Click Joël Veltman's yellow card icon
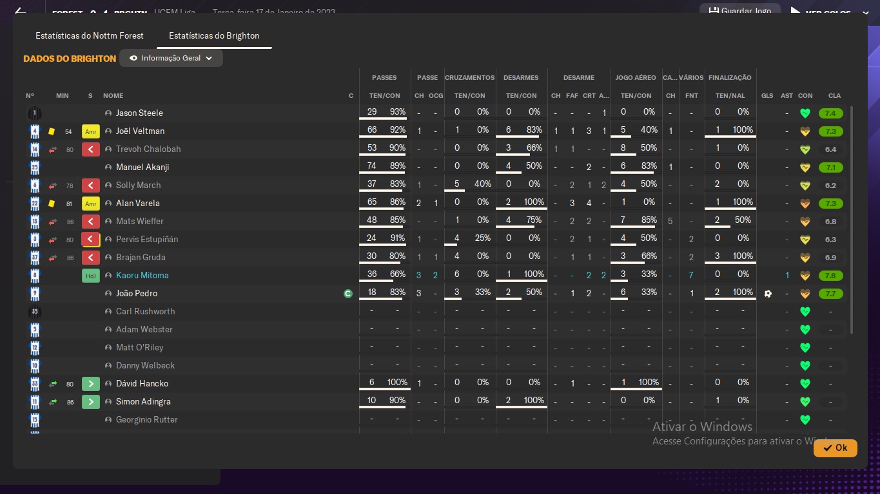The image size is (880, 494). pyautogui.click(x=52, y=131)
